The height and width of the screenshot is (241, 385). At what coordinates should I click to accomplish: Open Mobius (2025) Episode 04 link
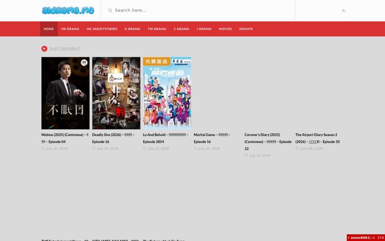[65, 138]
